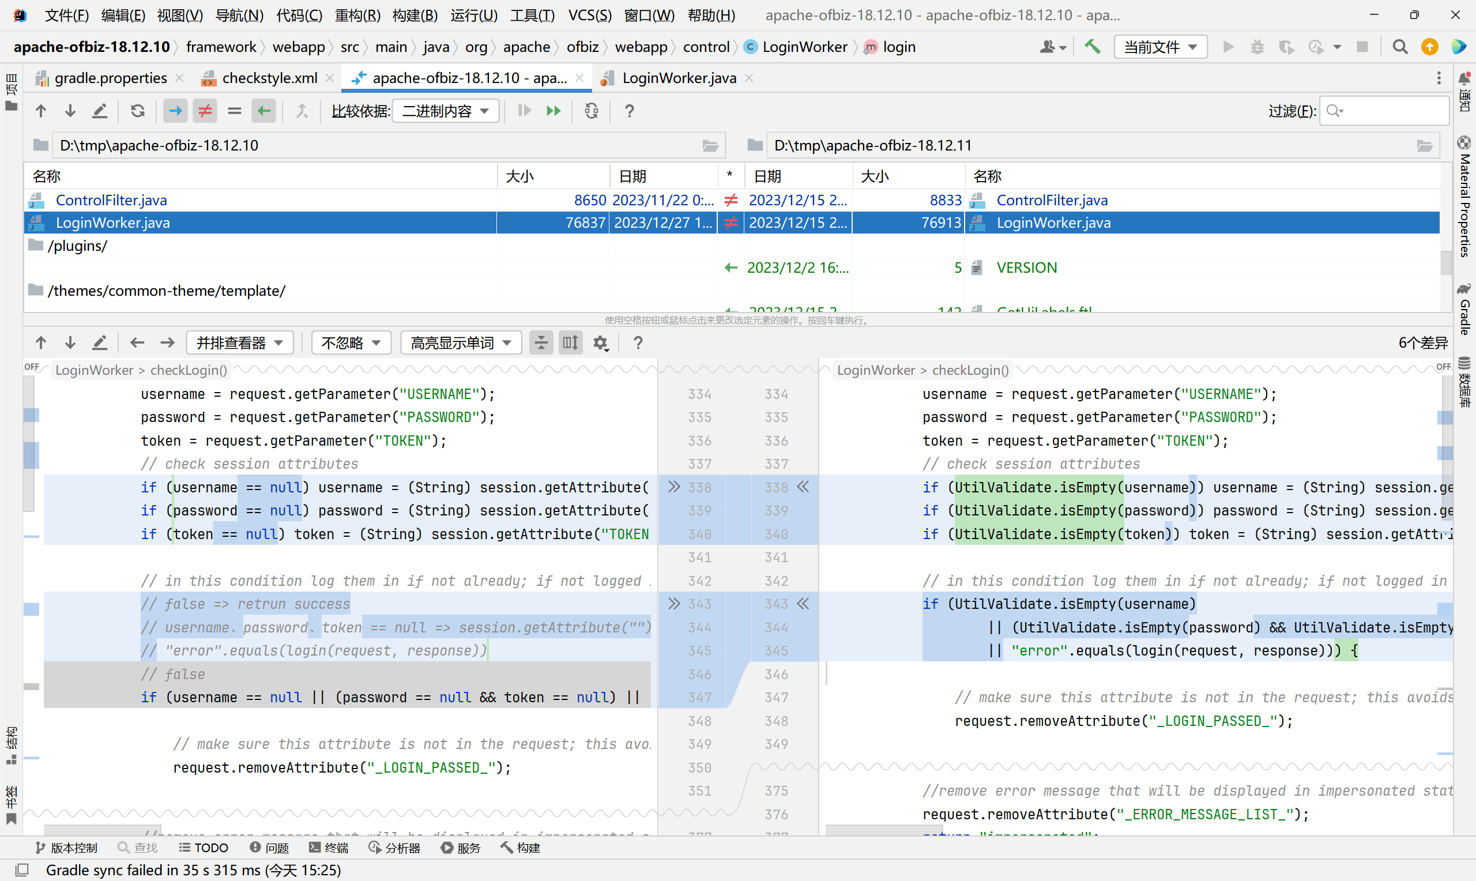Click LoginWorker breadcrumb in navigation bar
Image resolution: width=1476 pixels, height=881 pixels.
(796, 46)
